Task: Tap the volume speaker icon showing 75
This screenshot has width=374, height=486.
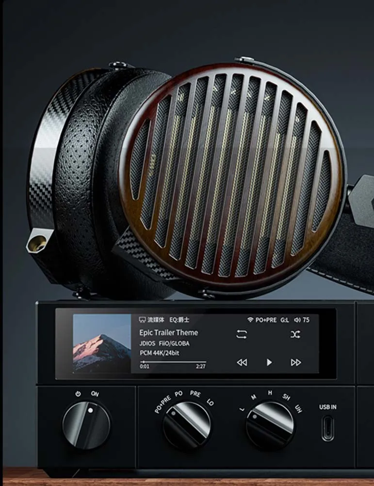Action: 297,320
